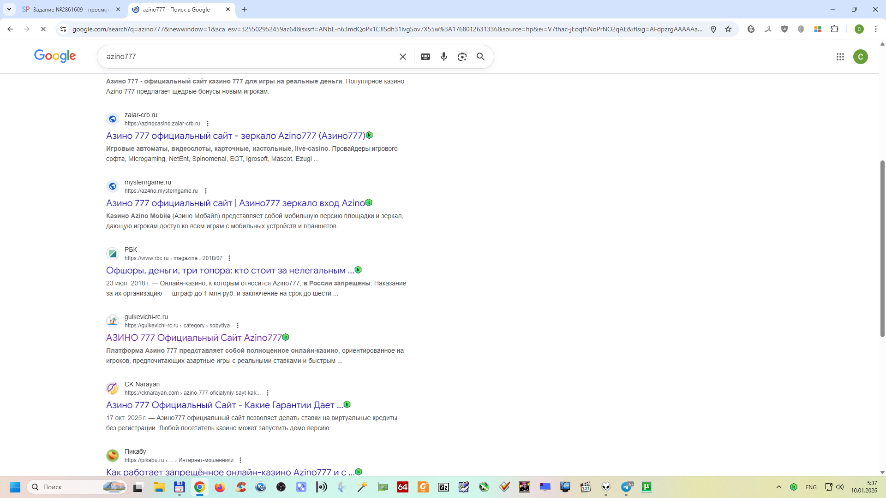This screenshot has height=498, width=886.
Task: Open a new browser tab
Action: tap(245, 9)
